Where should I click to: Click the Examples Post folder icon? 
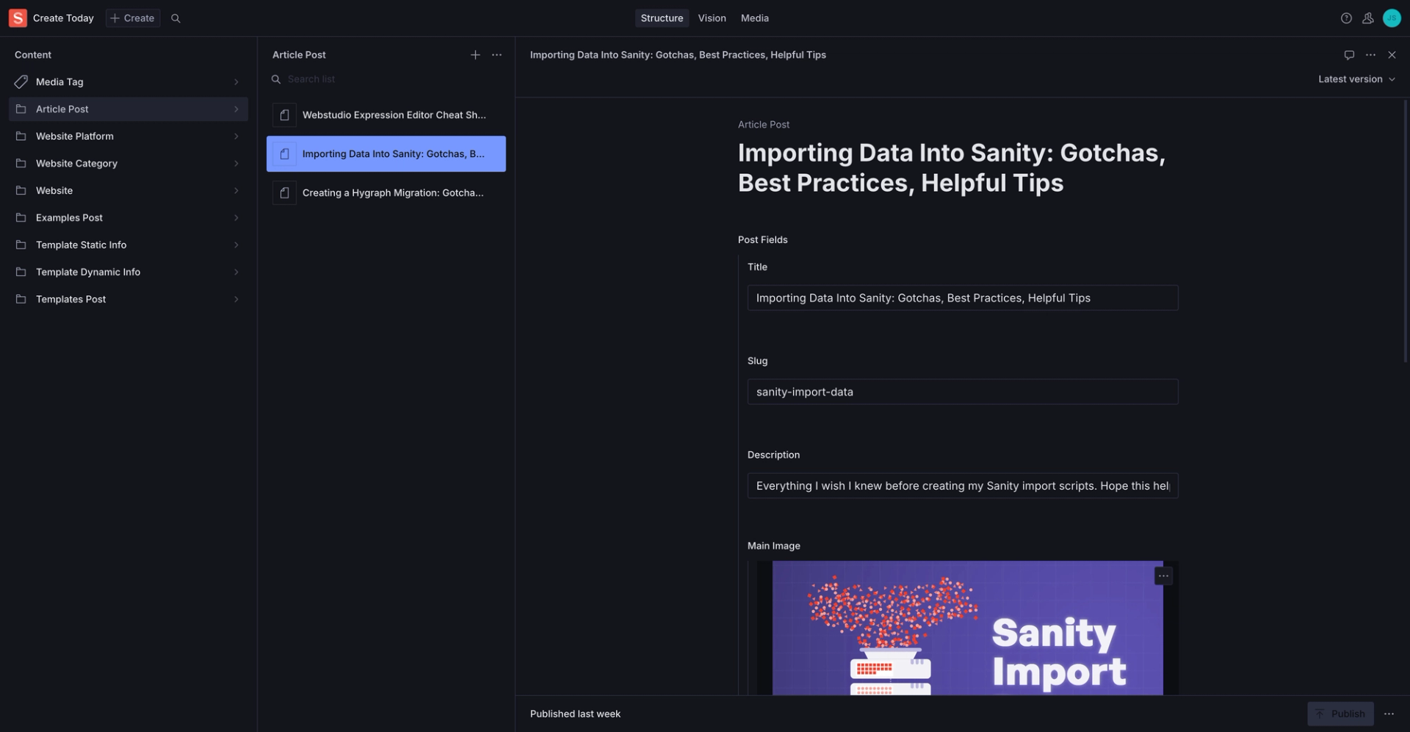[21, 217]
